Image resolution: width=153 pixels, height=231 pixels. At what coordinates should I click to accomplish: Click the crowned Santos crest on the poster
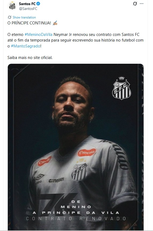[x=121, y=88]
